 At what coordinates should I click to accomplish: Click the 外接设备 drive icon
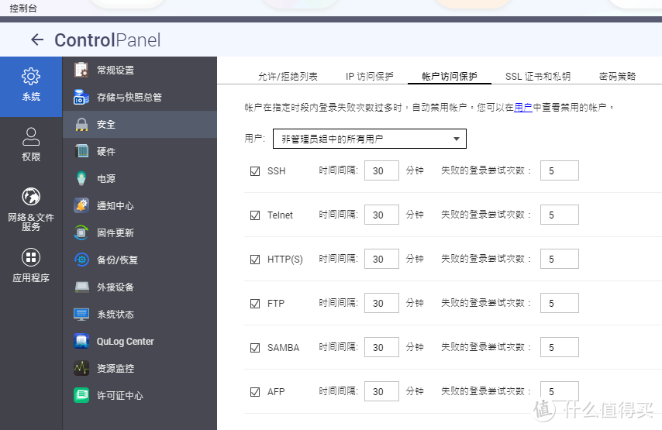pos(81,287)
